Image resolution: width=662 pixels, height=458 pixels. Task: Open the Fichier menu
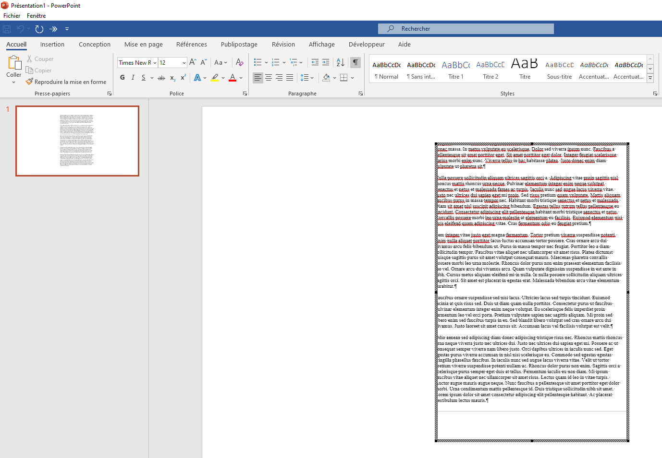(12, 16)
